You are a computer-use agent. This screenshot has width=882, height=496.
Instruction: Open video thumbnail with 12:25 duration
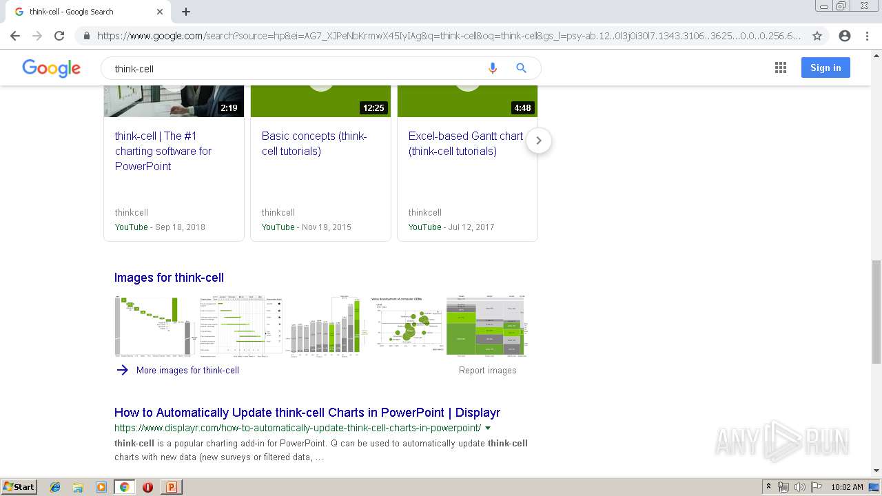coord(320,101)
